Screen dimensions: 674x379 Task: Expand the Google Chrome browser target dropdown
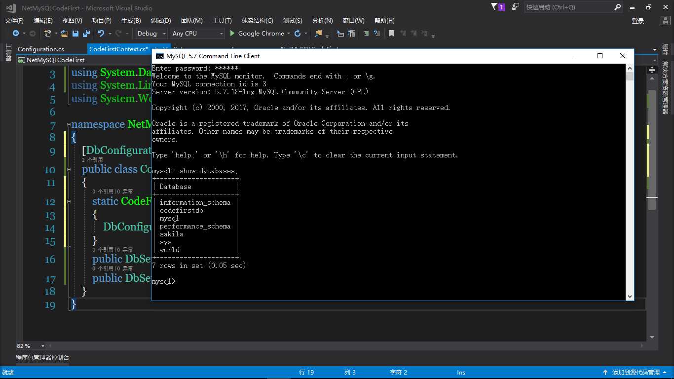click(289, 34)
